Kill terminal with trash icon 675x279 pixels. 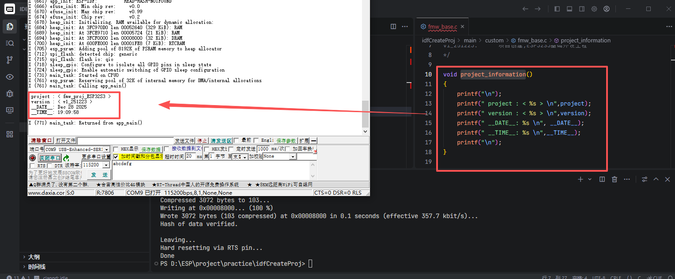click(615, 179)
